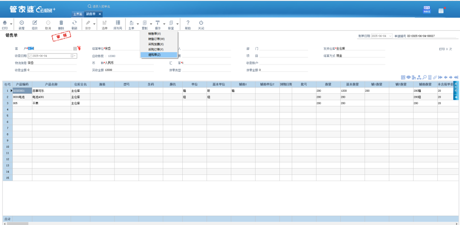460x225 pixels.
Task: Click the magnifier search icon above the grid
Action: pyautogui.click(x=425, y=77)
